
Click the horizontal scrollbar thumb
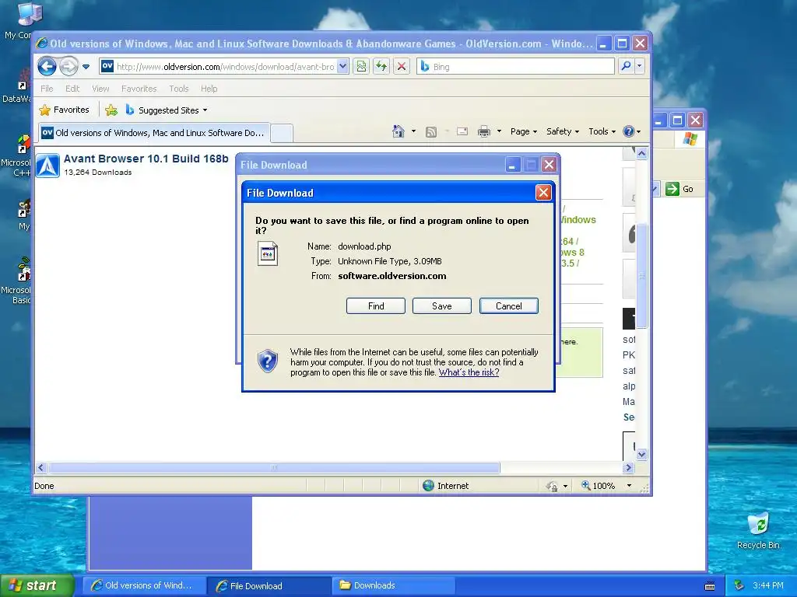(274, 467)
